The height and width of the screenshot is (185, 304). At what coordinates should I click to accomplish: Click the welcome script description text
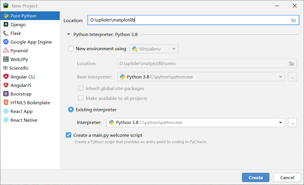141,142
